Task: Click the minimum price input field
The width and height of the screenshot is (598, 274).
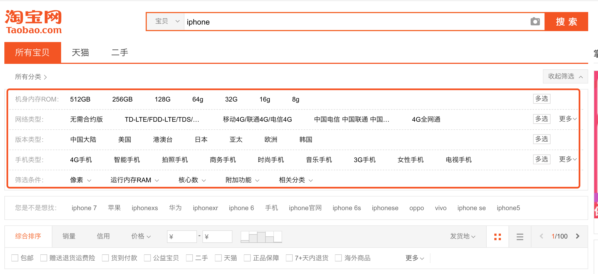Action: (182, 237)
